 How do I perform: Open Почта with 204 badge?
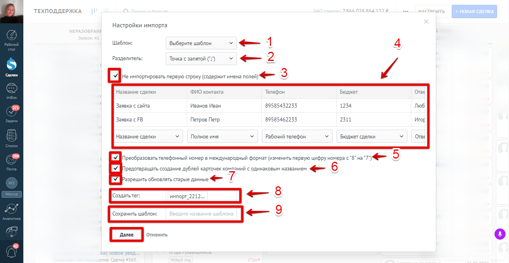[x=11, y=162]
